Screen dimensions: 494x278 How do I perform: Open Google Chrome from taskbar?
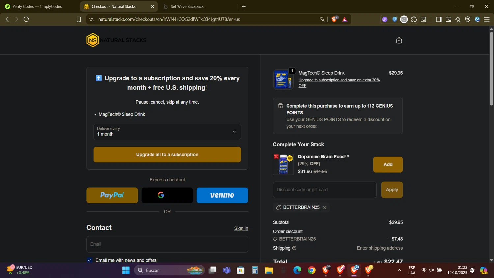click(312, 270)
